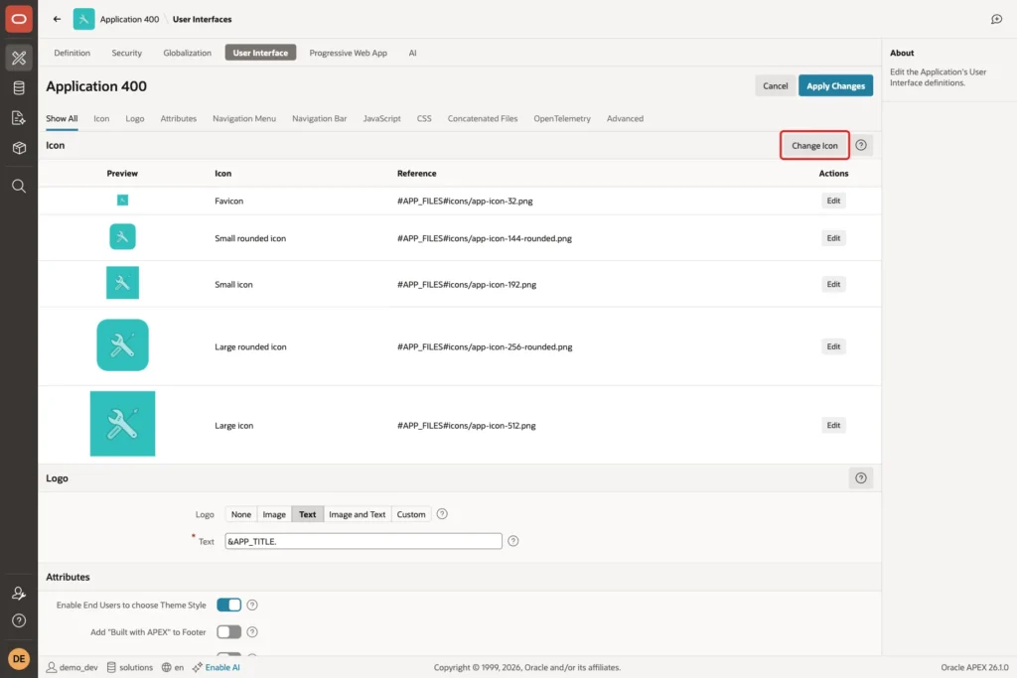Jump to the Attributes sub-tab

click(x=179, y=118)
